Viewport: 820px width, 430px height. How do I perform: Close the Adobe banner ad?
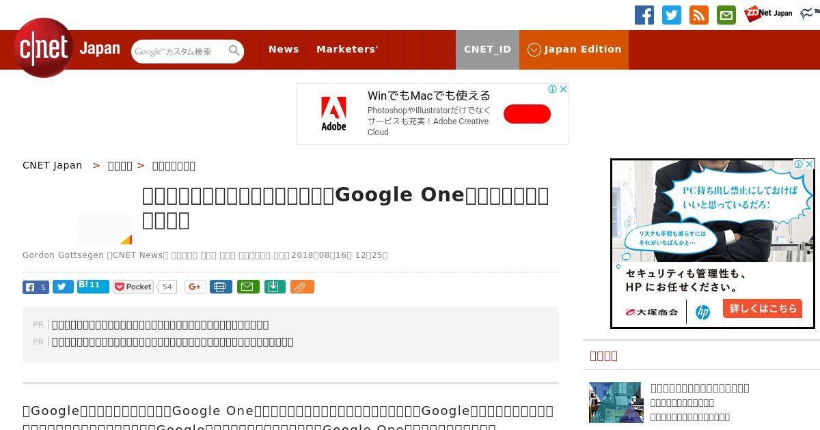point(564,89)
